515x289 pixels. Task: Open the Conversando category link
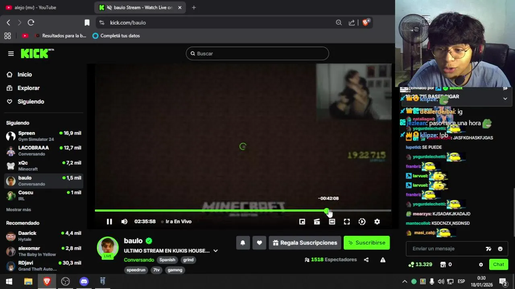[139, 260]
